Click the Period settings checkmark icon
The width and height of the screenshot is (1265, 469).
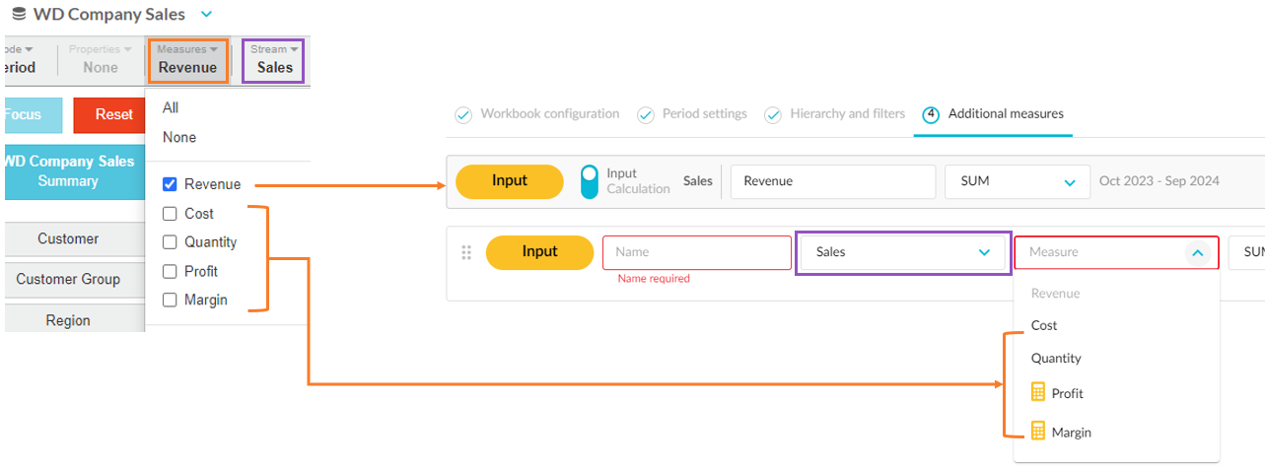645,115
